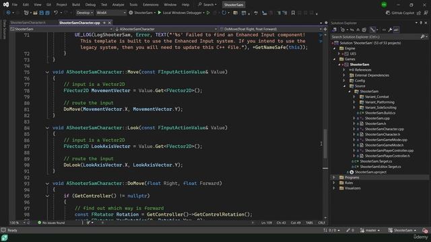The width and height of the screenshot is (431, 242).
Task: Click Solution Explorer Properties wrench icon
Action: point(390,30)
